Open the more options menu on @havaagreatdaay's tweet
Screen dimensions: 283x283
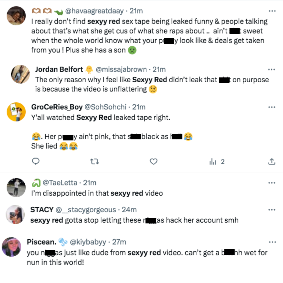coord(272,11)
